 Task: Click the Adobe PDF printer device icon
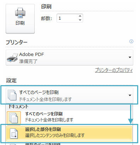12,58
